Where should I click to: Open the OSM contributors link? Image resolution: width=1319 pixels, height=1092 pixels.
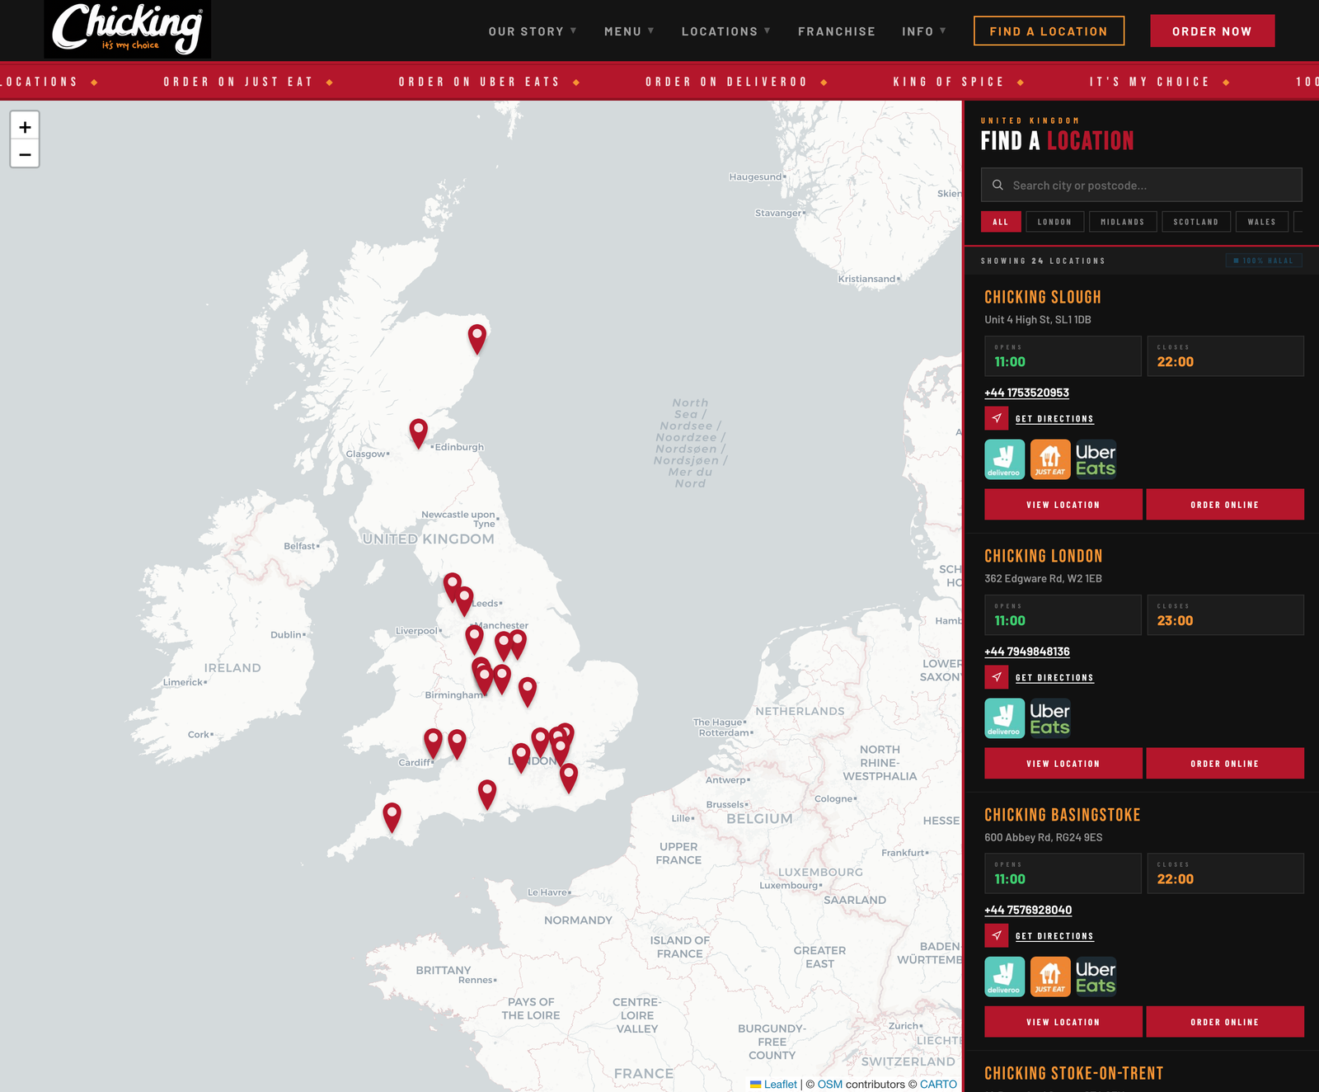point(830,1084)
